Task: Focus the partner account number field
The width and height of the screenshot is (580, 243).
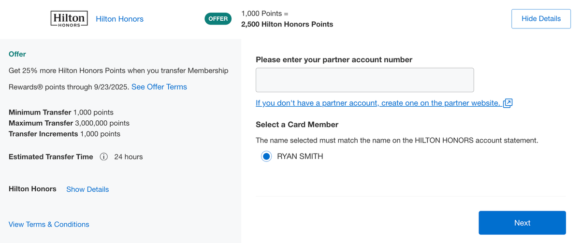Action: (365, 80)
